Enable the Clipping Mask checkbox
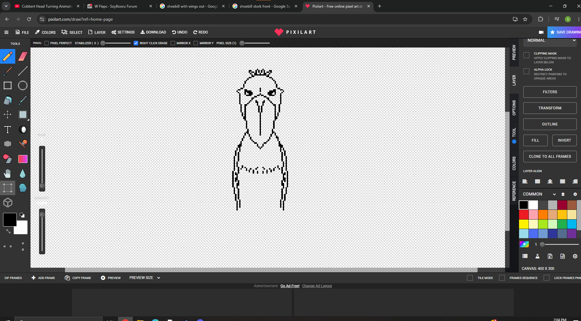This screenshot has height=321, width=581. (x=526, y=55)
